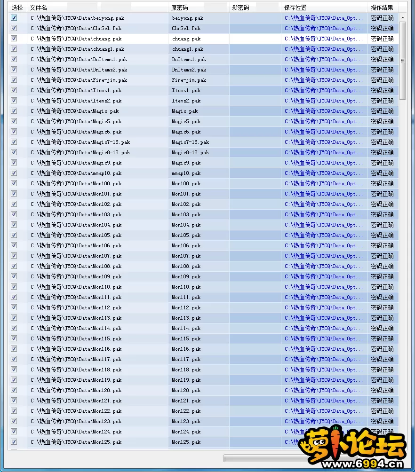This screenshot has height=472, width=415.
Task: Toggle checkbox for chuang.pak row
Action: click(14, 39)
